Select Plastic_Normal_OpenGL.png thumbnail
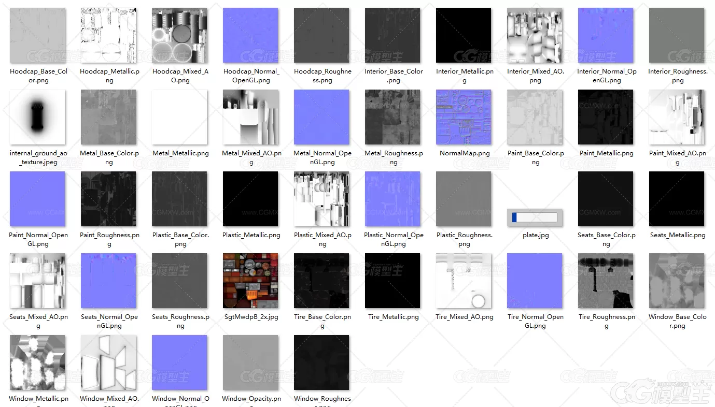 point(392,199)
